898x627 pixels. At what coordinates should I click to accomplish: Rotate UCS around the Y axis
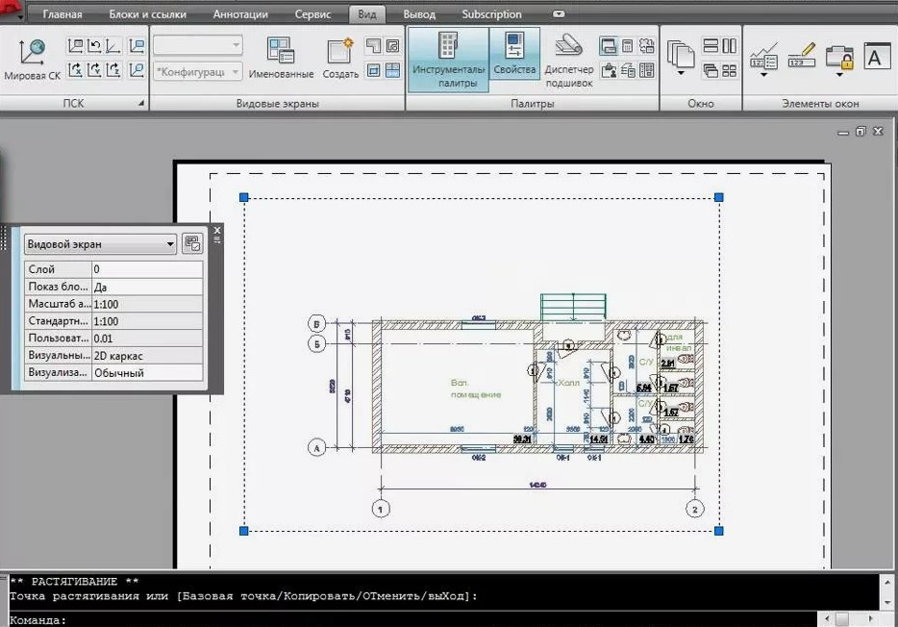[x=94, y=70]
